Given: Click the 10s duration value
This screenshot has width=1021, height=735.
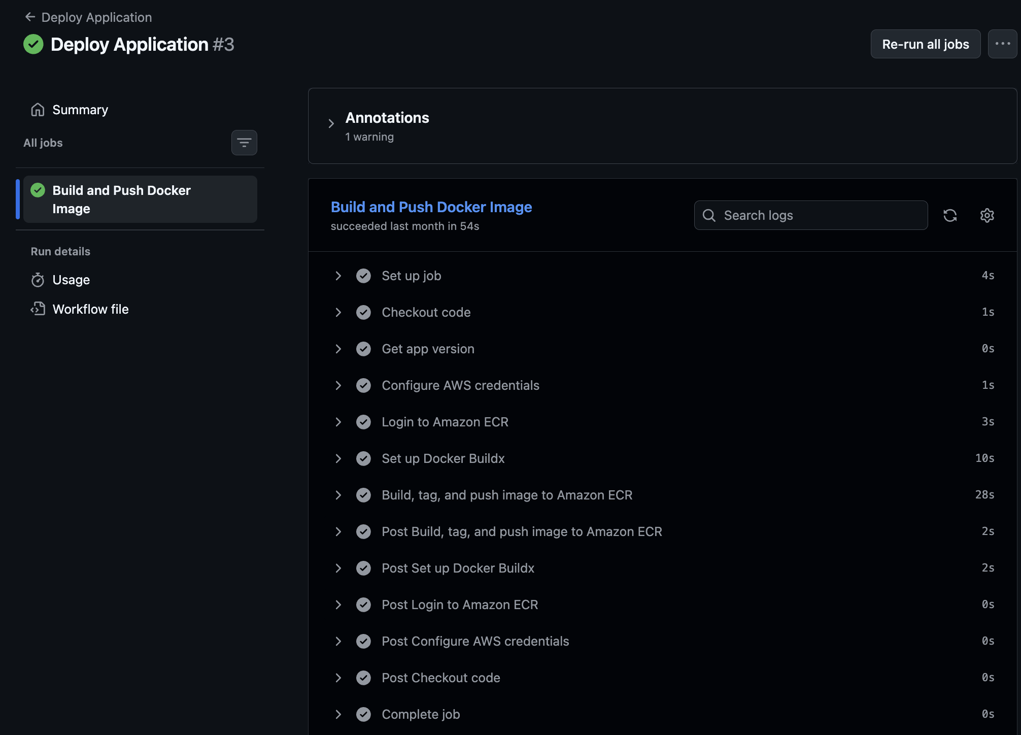Looking at the screenshot, I should (x=984, y=458).
